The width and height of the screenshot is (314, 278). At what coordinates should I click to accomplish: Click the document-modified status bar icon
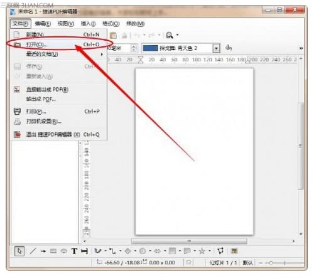188,262
